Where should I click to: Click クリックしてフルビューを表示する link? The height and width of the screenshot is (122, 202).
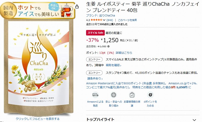38,119
